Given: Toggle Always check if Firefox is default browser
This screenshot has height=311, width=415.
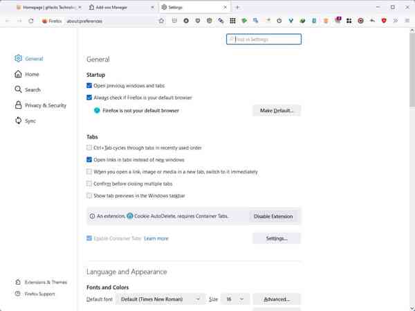Looking at the screenshot, I should tap(89, 97).
